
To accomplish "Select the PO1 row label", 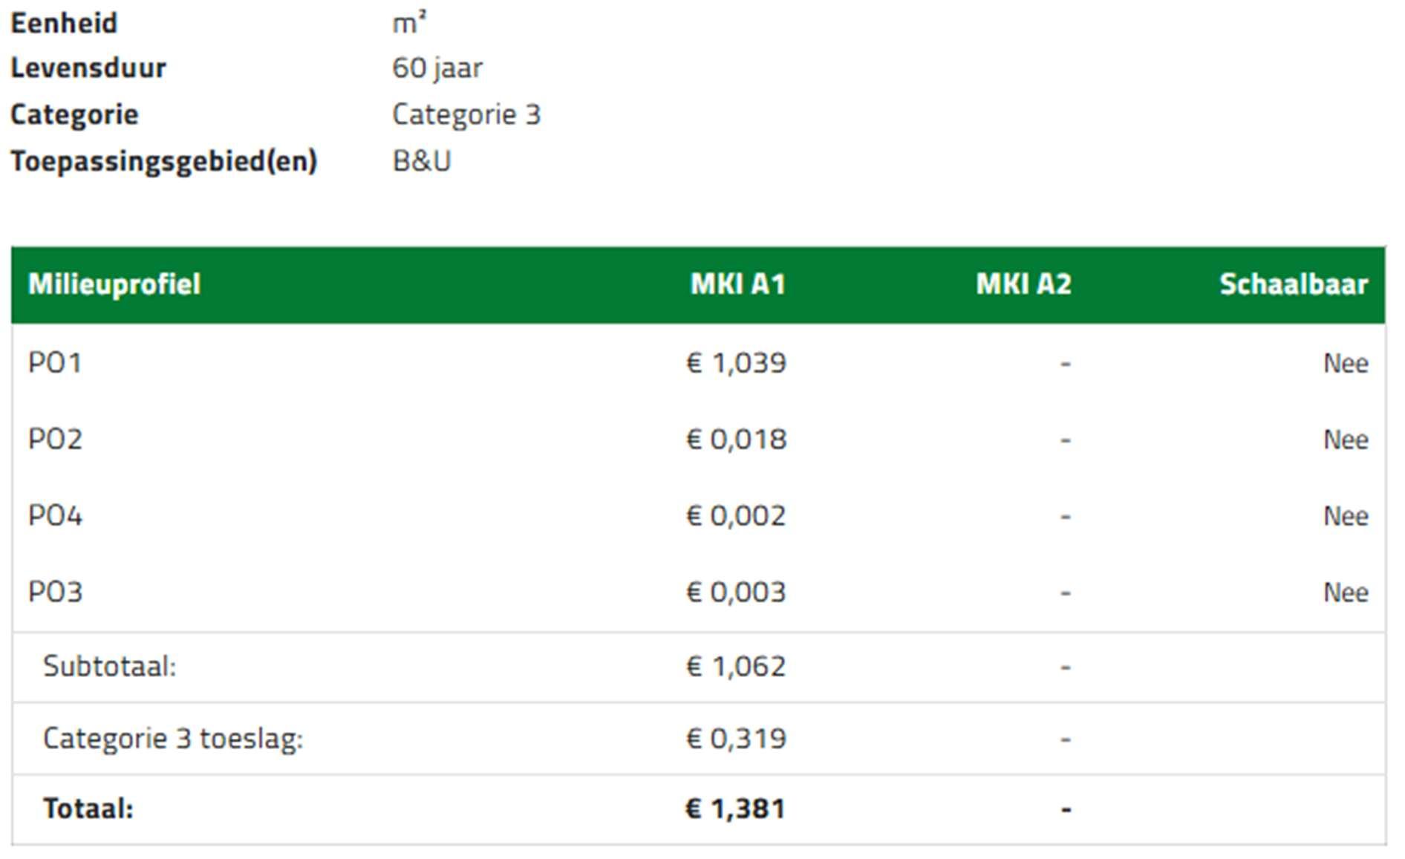I will (x=55, y=363).
